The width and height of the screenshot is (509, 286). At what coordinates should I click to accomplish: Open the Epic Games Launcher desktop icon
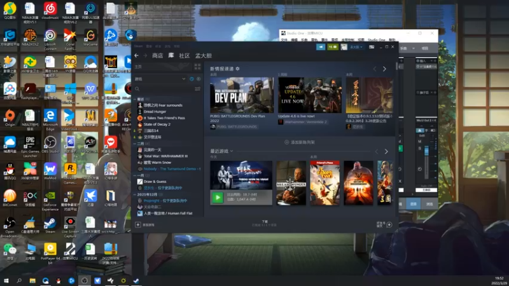(x=30, y=147)
